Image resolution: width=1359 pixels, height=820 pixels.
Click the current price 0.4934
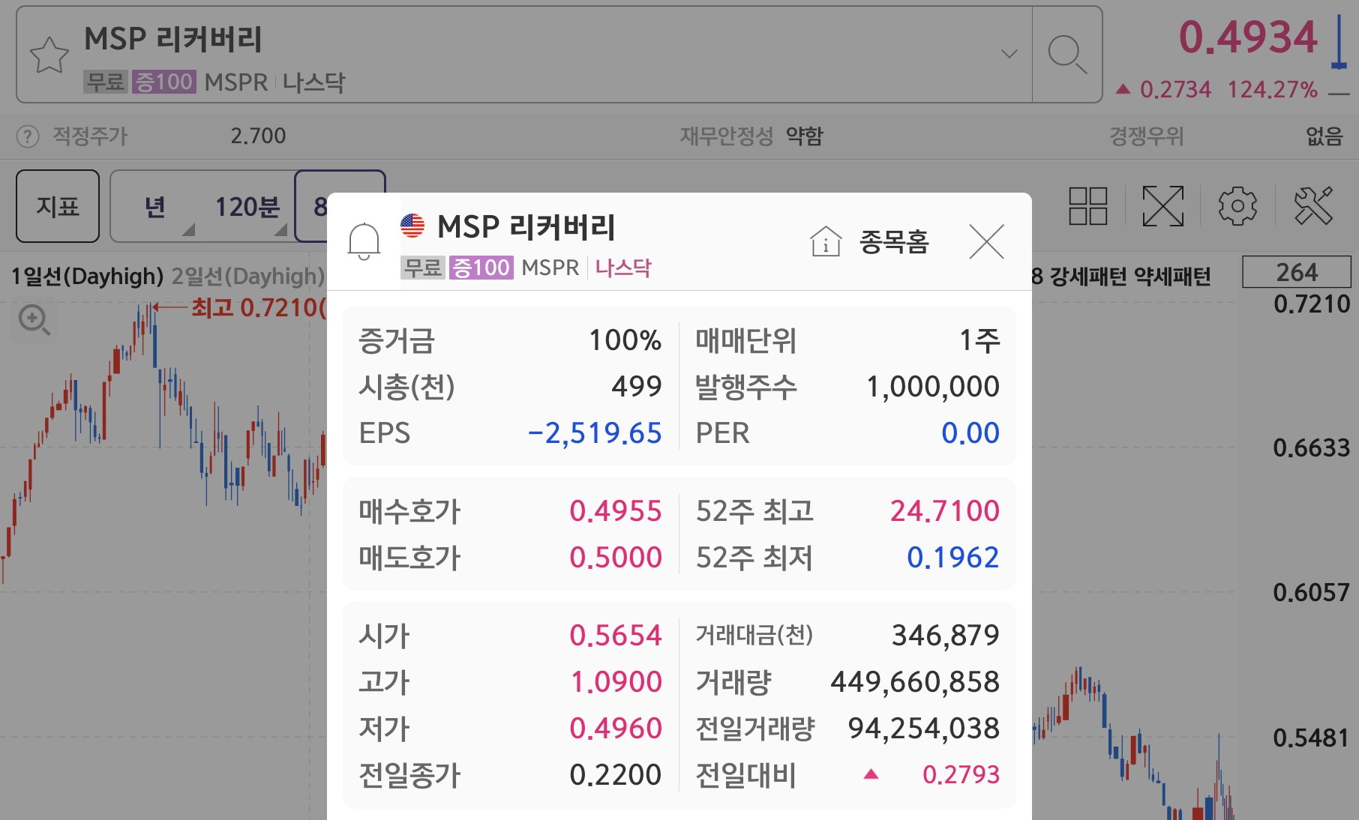pyautogui.click(x=1248, y=37)
